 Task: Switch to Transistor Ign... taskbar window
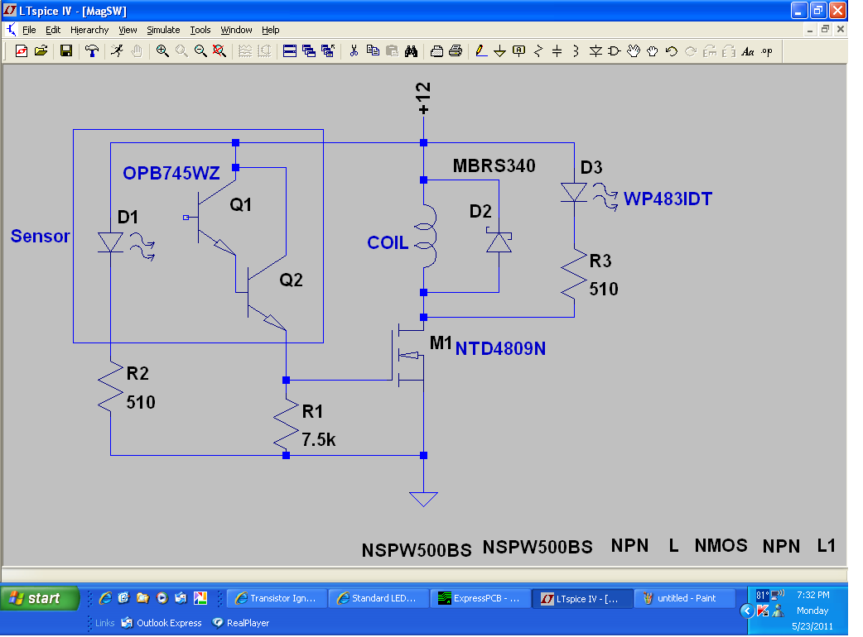(x=277, y=598)
